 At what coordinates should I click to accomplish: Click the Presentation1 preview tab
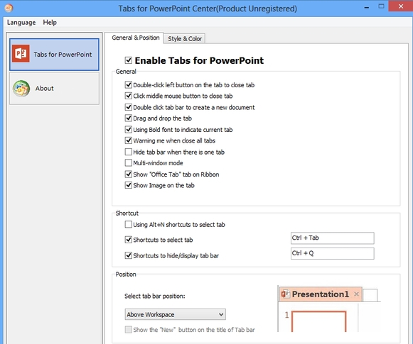tap(321, 294)
